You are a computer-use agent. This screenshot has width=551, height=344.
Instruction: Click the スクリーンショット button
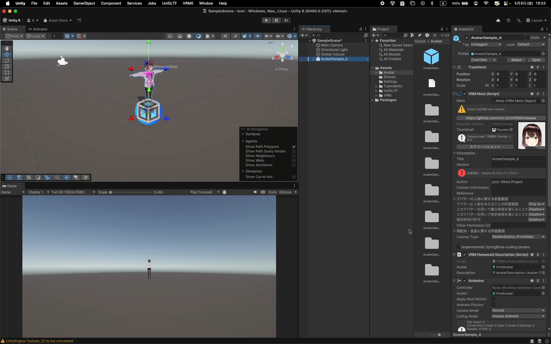pyautogui.click(x=485, y=147)
